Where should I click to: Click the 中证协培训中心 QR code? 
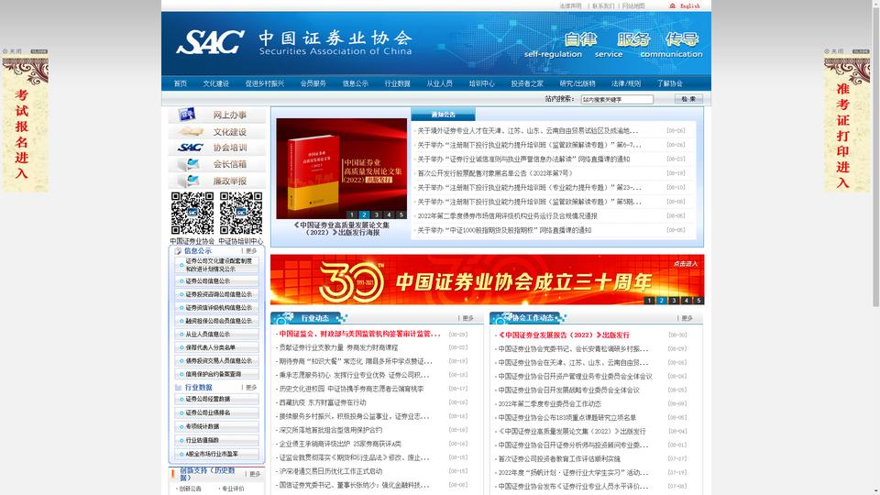[x=241, y=214]
